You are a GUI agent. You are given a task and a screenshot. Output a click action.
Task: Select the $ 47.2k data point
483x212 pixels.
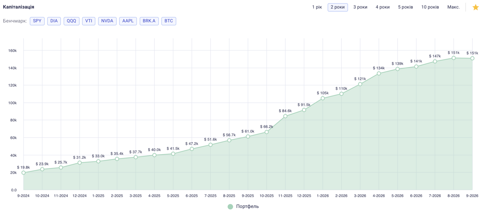[x=192, y=149]
